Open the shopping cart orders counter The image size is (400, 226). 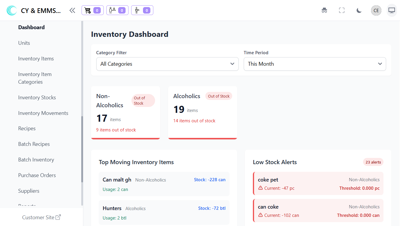pyautogui.click(x=92, y=11)
